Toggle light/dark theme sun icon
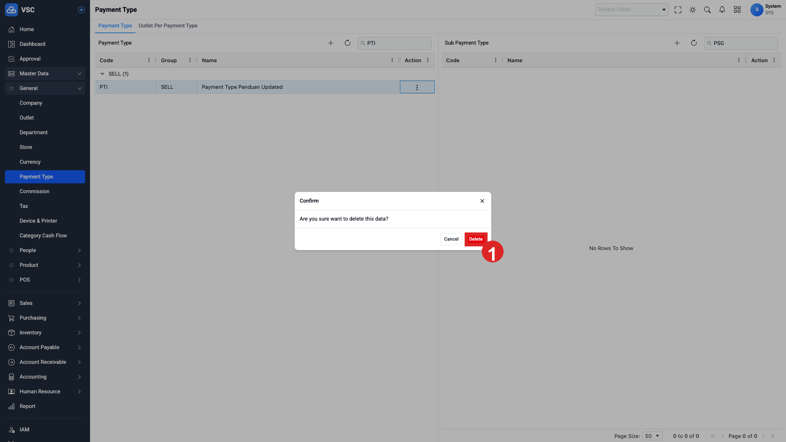Screen dimensions: 786x442 693,10
